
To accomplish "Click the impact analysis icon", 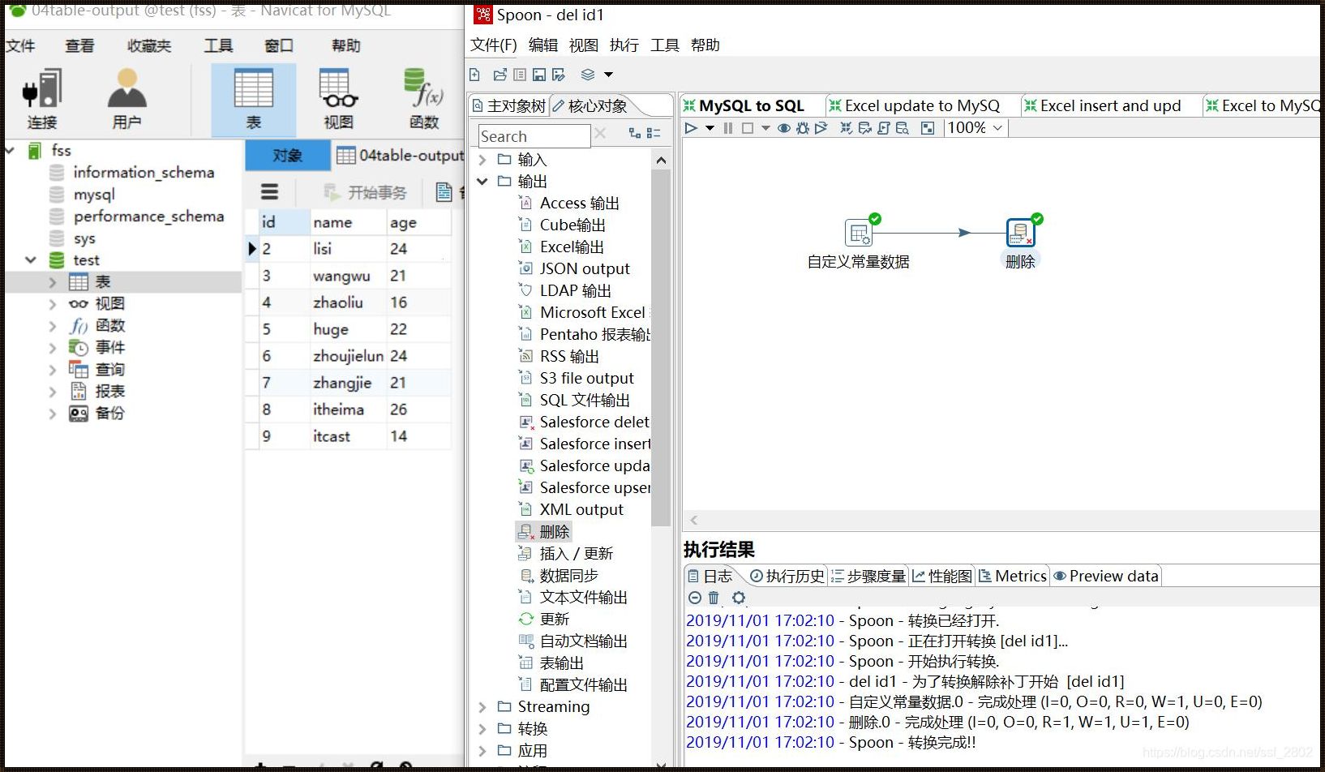I will pos(865,128).
